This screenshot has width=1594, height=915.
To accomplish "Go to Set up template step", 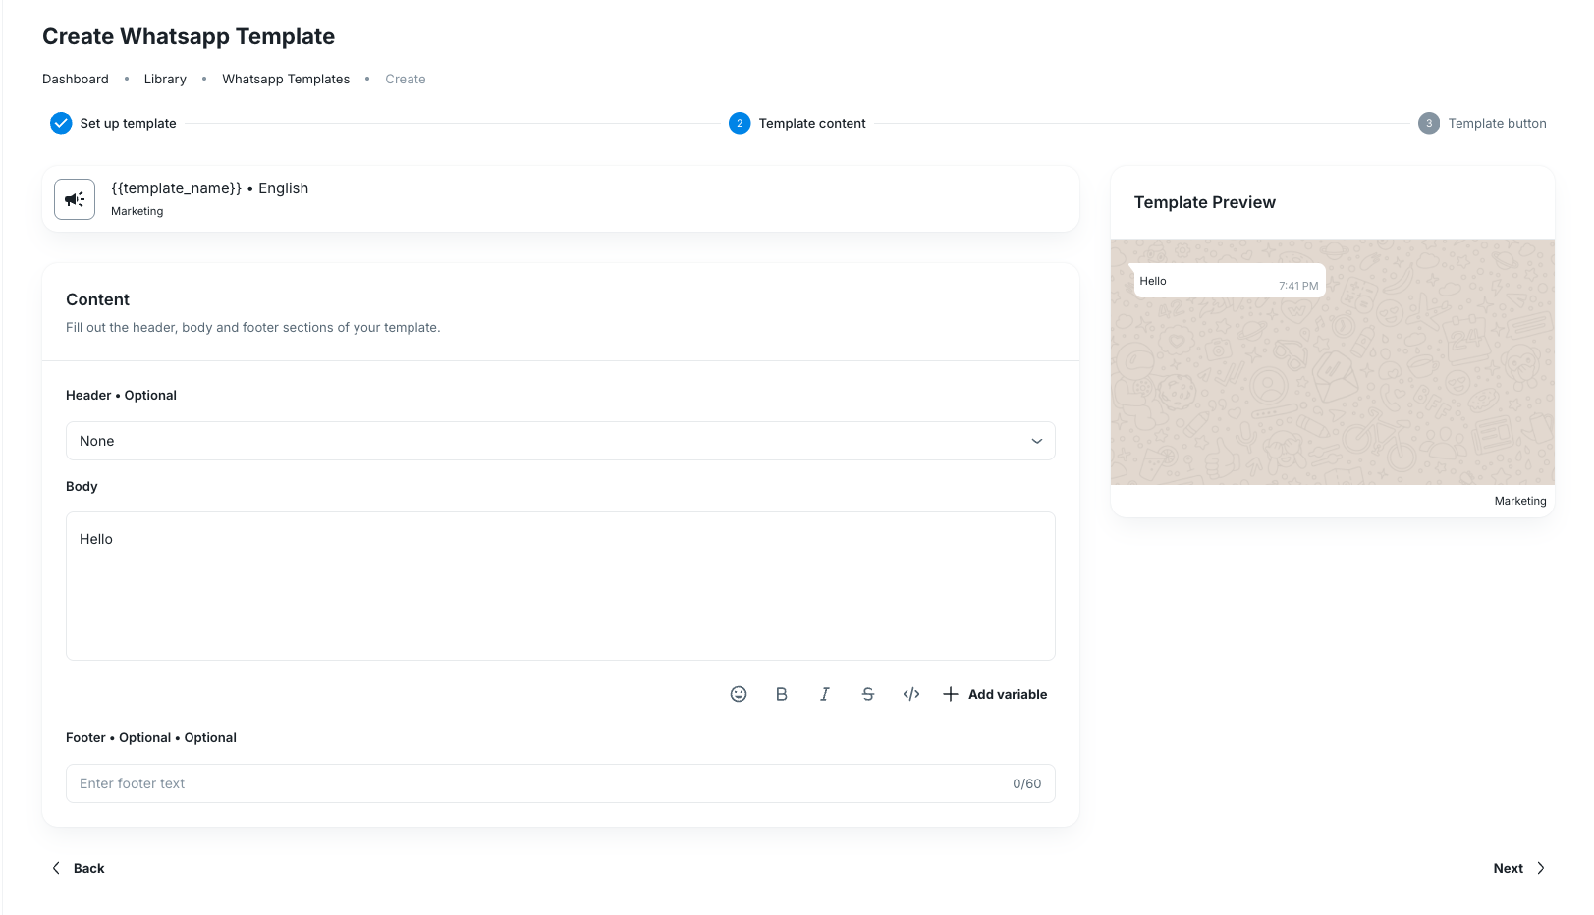I will tap(129, 123).
